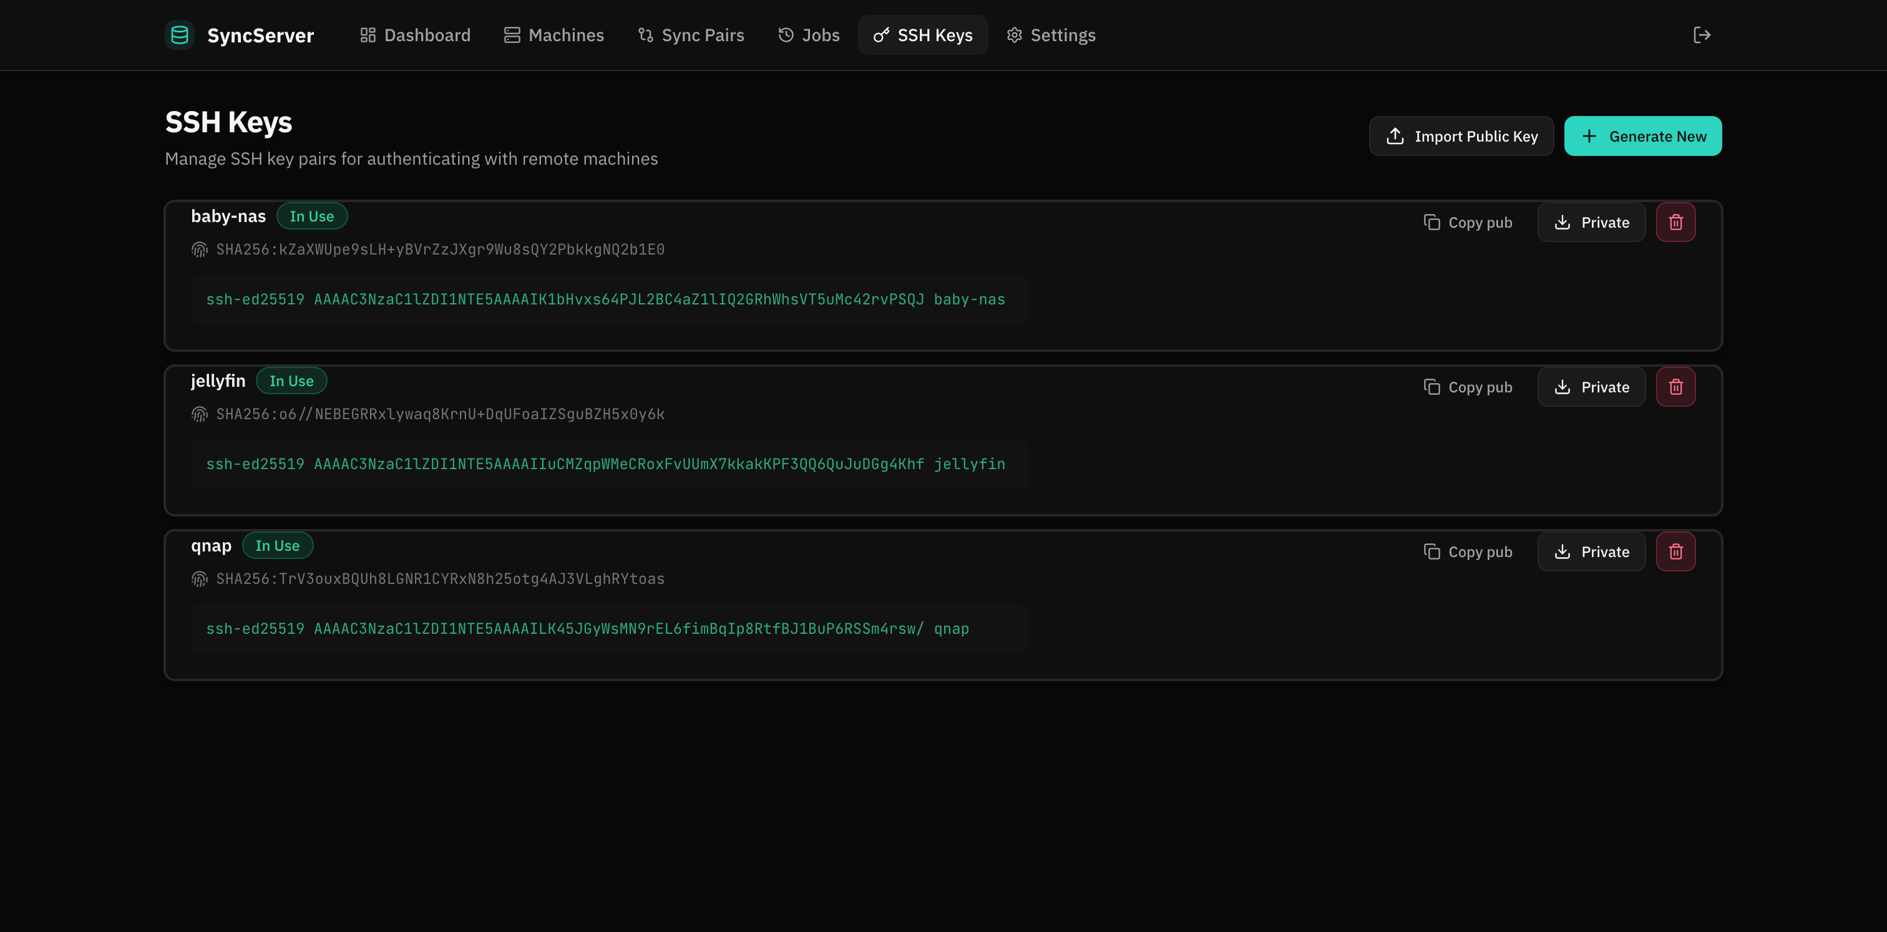1887x932 pixels.
Task: Open the Jobs tab
Action: (809, 35)
